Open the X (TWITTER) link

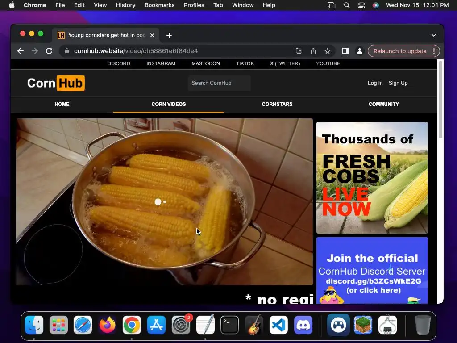click(x=285, y=63)
